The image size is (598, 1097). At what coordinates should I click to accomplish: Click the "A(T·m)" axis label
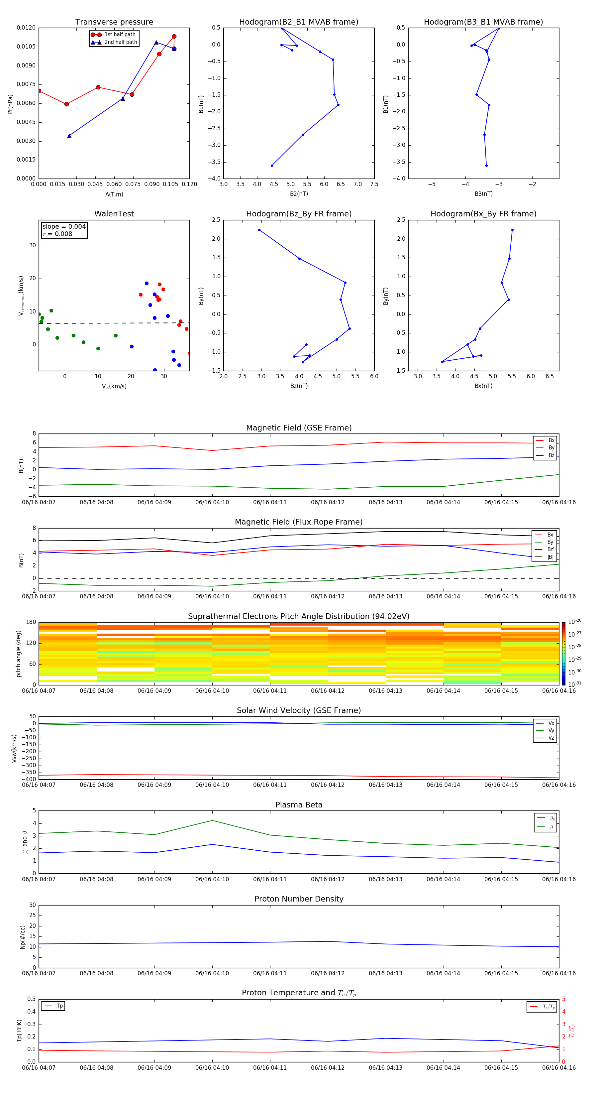coord(114,194)
